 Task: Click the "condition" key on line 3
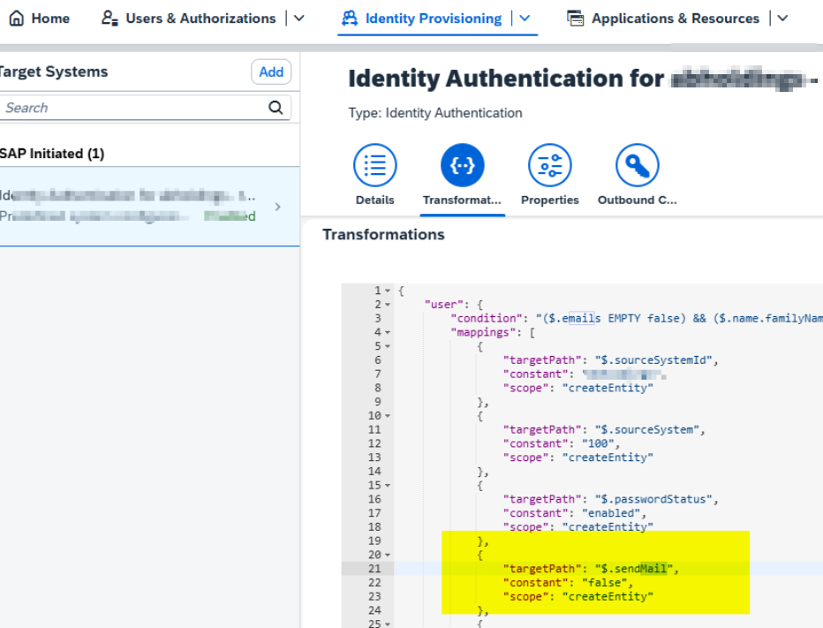(x=486, y=318)
